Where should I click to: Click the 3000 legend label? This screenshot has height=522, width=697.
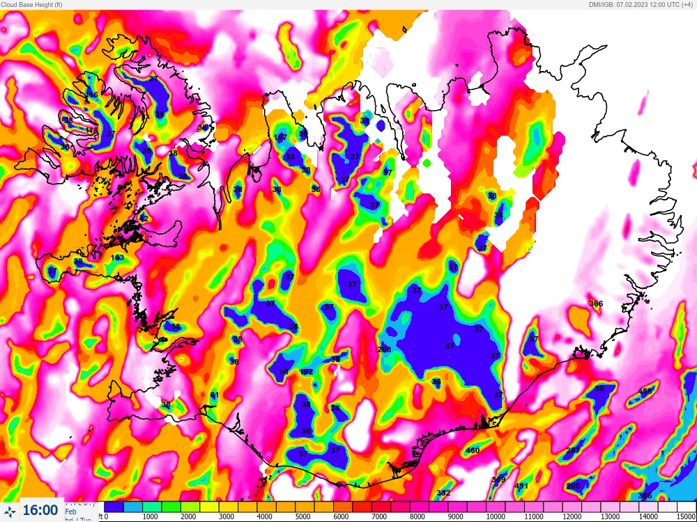click(x=227, y=516)
